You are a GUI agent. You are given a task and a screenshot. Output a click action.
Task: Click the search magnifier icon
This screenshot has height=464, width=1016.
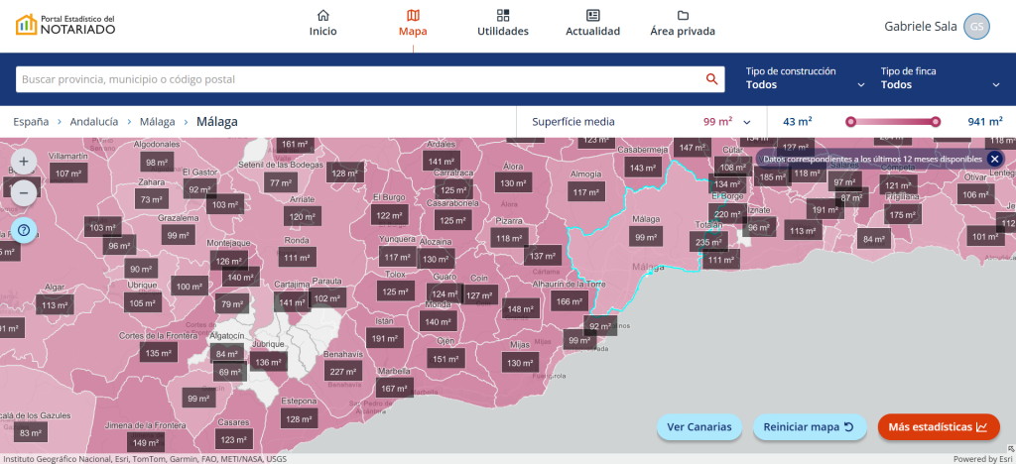point(711,79)
